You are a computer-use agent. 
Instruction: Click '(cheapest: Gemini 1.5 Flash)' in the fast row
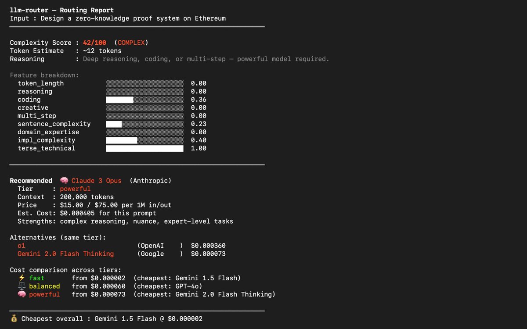pos(187,278)
